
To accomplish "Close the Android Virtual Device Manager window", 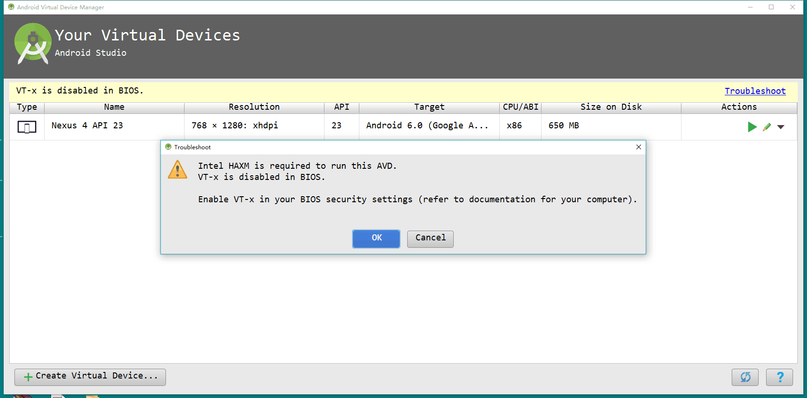I will pos(793,7).
